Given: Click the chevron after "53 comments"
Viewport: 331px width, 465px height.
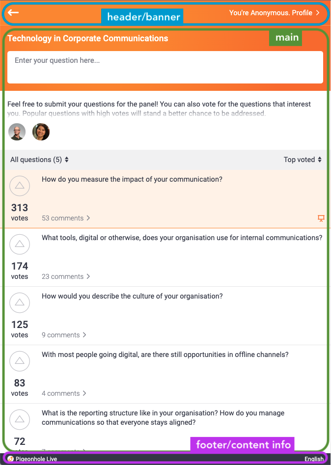Looking at the screenshot, I should point(87,218).
